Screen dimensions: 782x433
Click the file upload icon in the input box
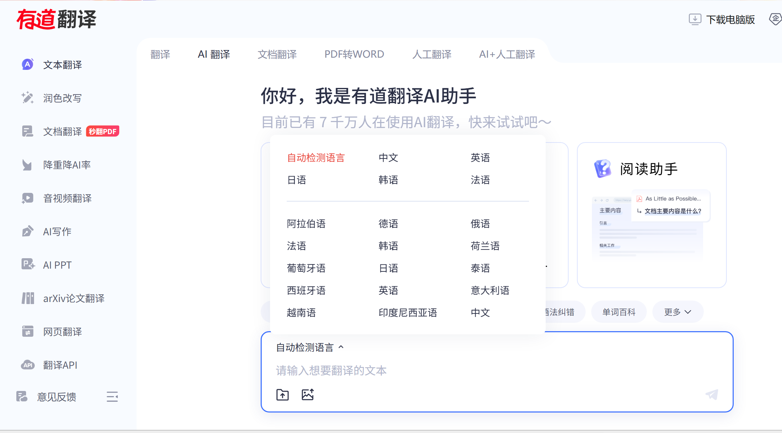tap(283, 394)
